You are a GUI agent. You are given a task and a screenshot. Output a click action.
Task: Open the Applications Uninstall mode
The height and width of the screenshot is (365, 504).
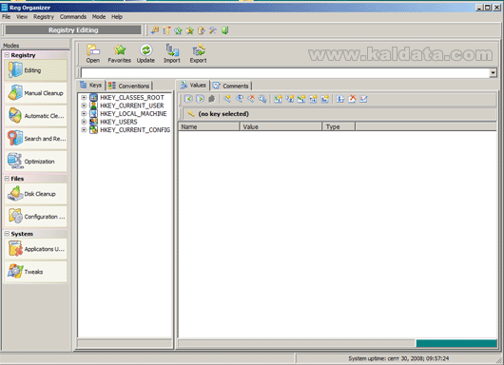point(36,249)
